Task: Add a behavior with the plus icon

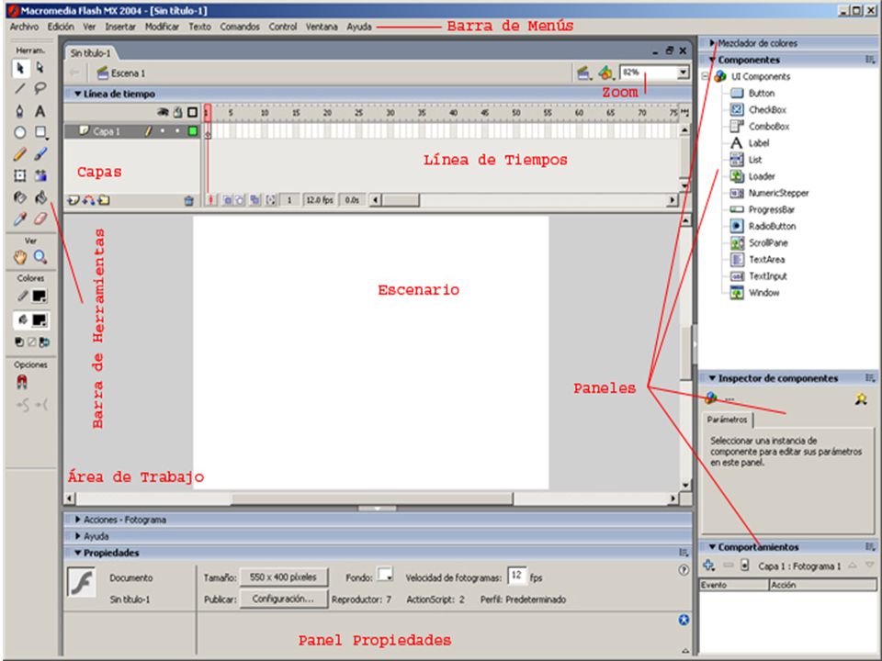Action: [x=708, y=566]
